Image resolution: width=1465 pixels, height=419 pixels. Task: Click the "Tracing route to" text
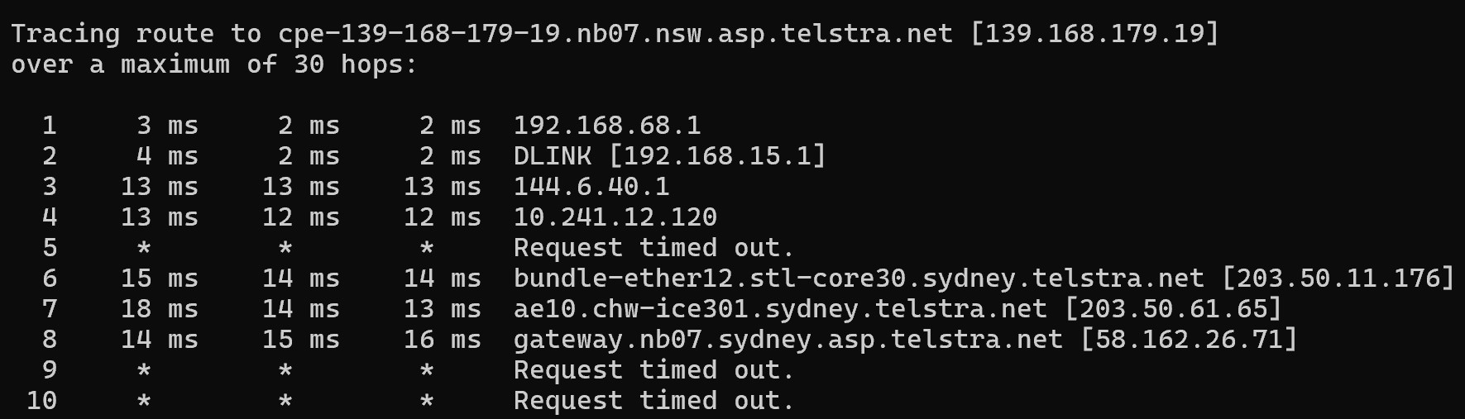point(136,34)
